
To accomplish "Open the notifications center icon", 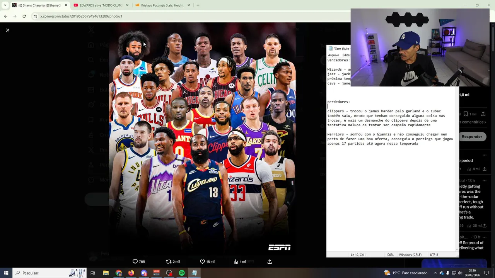I will click(486, 273).
